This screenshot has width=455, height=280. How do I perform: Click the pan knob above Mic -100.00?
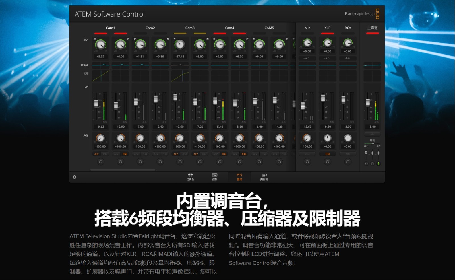coord(307,138)
